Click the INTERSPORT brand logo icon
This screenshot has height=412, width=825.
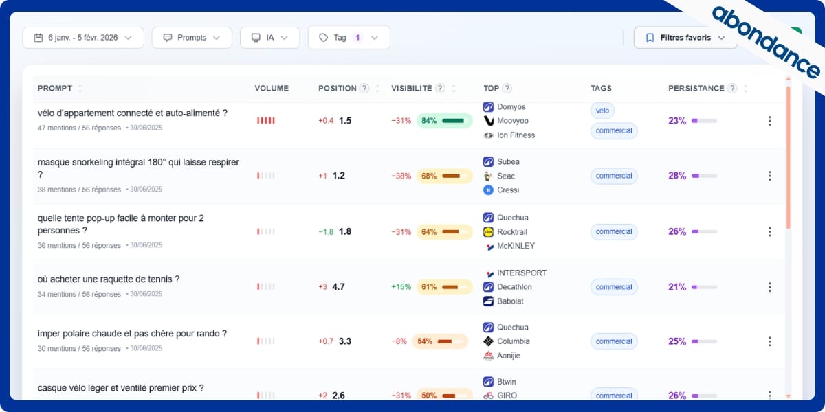488,273
